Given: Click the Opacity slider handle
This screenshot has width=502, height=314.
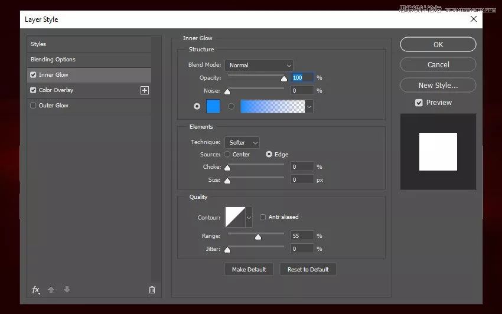Looking at the screenshot, I should click(284, 78).
